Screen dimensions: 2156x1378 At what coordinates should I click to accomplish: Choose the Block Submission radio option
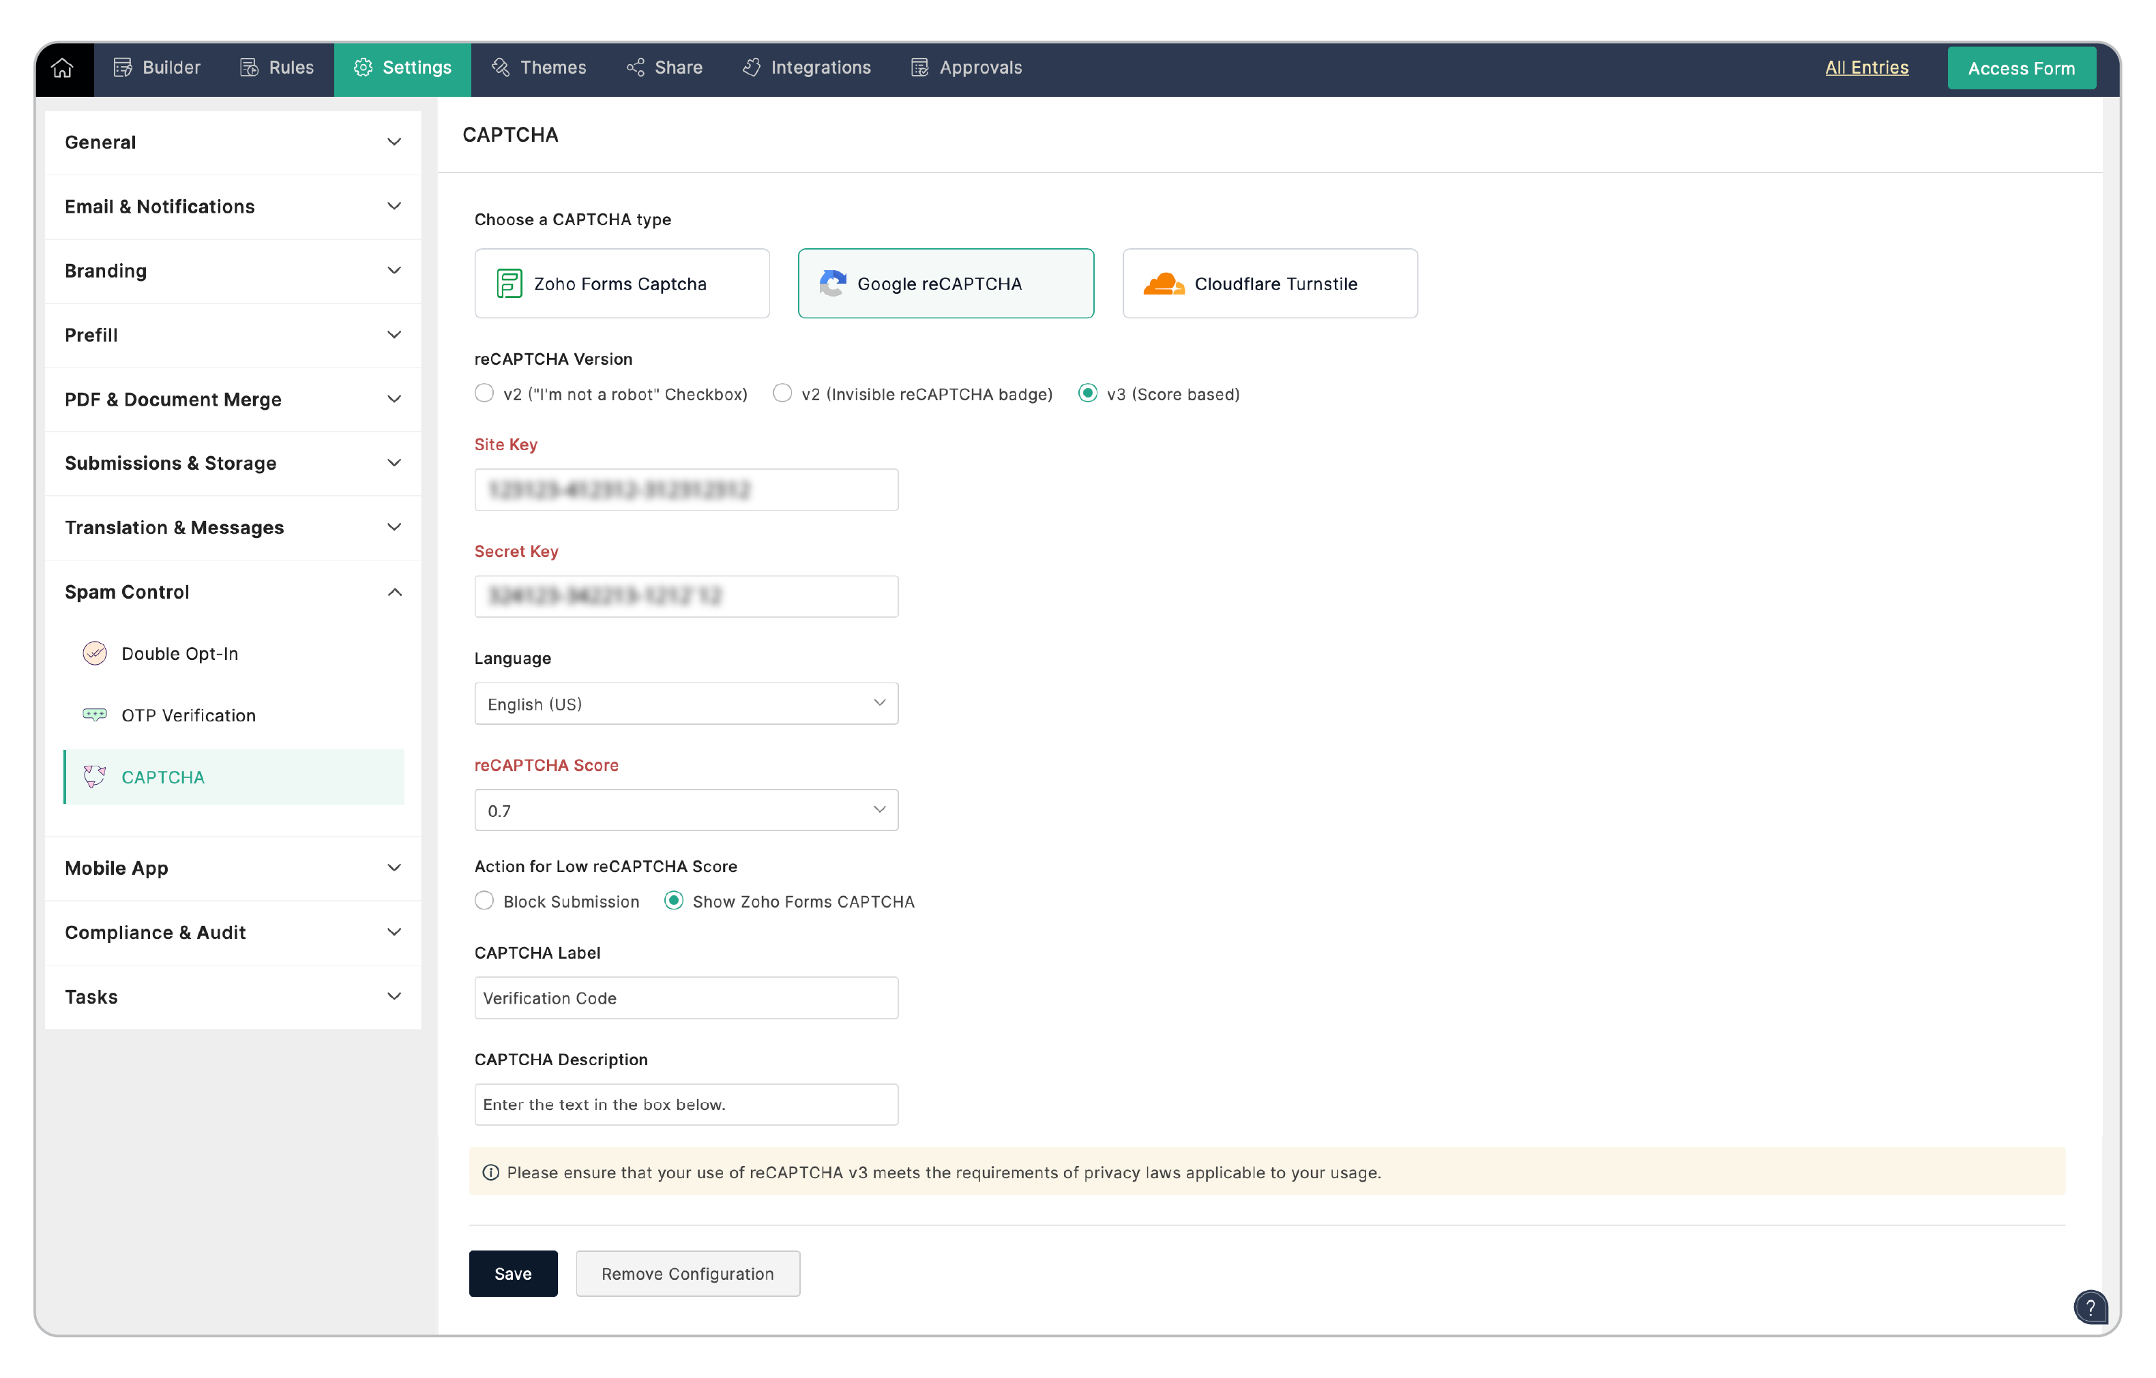pos(484,901)
